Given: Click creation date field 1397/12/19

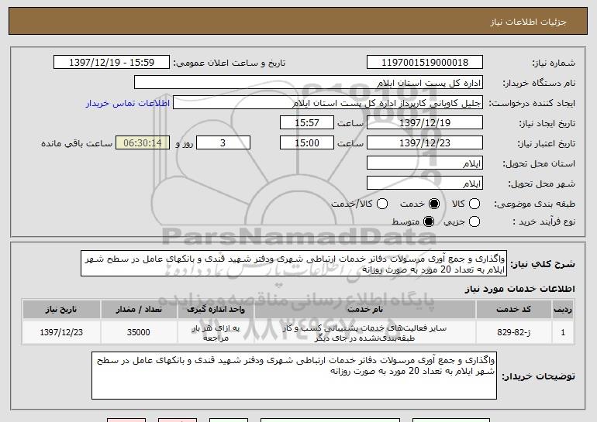Looking at the screenshot, I should (x=425, y=123).
